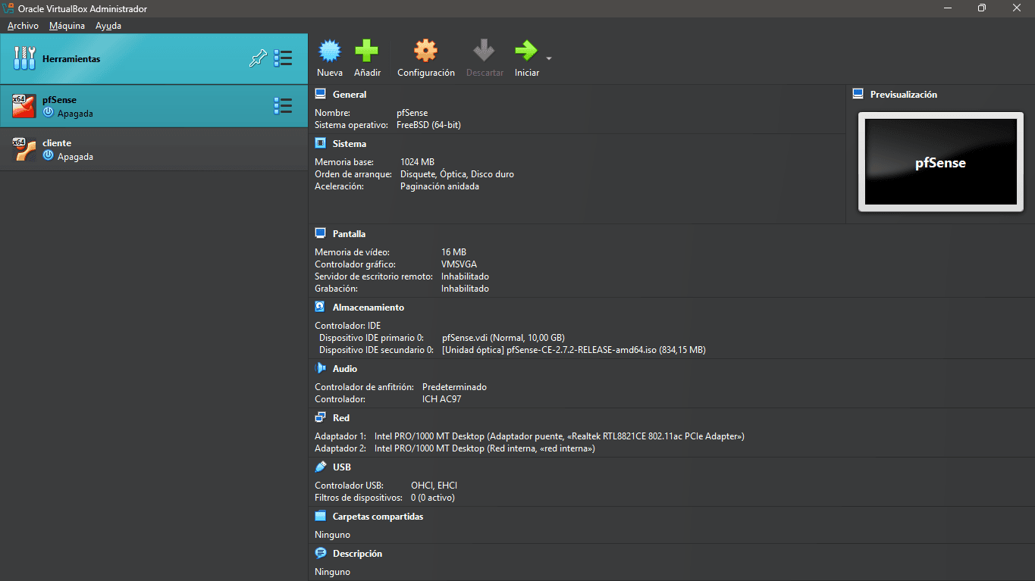The height and width of the screenshot is (581, 1035).
Task: Click the pfSense preview thumbnail
Action: 940,162
